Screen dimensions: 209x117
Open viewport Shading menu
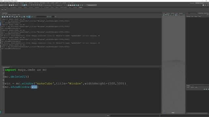(x=168, y=13)
